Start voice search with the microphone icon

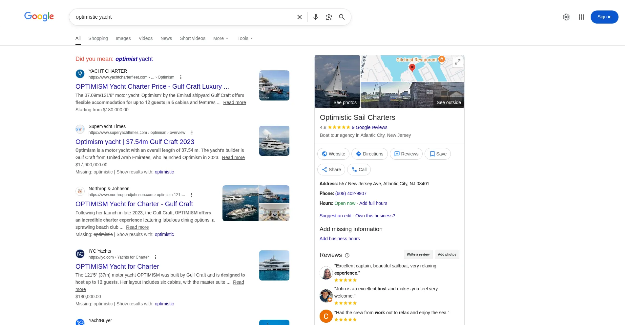pyautogui.click(x=316, y=17)
